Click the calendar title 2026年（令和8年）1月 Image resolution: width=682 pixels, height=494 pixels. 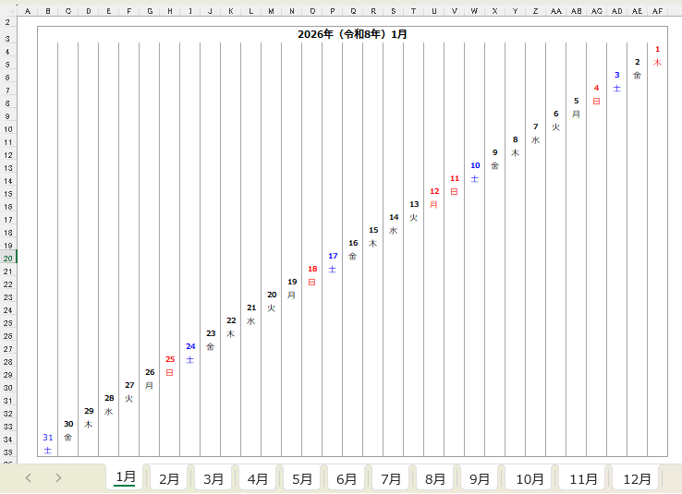click(x=352, y=34)
